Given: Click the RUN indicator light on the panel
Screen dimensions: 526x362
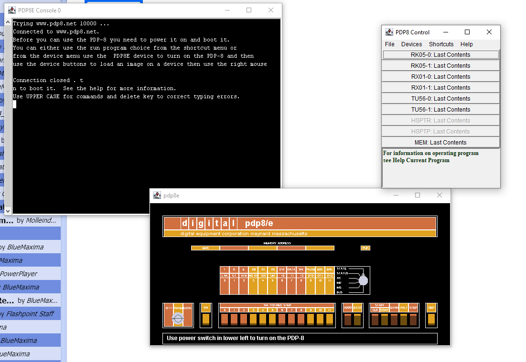Looking at the screenshot, I should click(365, 248).
